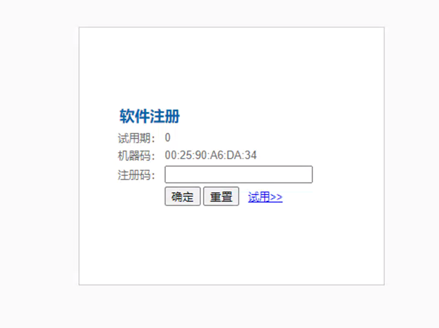Click the number next to 试用期

[168, 138]
